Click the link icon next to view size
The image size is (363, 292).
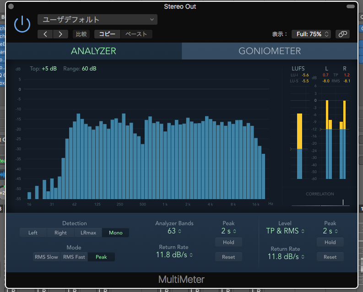(x=342, y=34)
